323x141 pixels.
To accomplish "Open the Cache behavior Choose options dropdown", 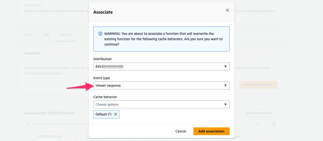I will 161,104.
